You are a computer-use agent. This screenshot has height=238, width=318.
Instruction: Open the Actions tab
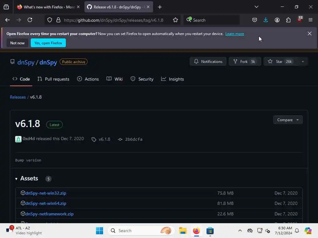[88, 79]
